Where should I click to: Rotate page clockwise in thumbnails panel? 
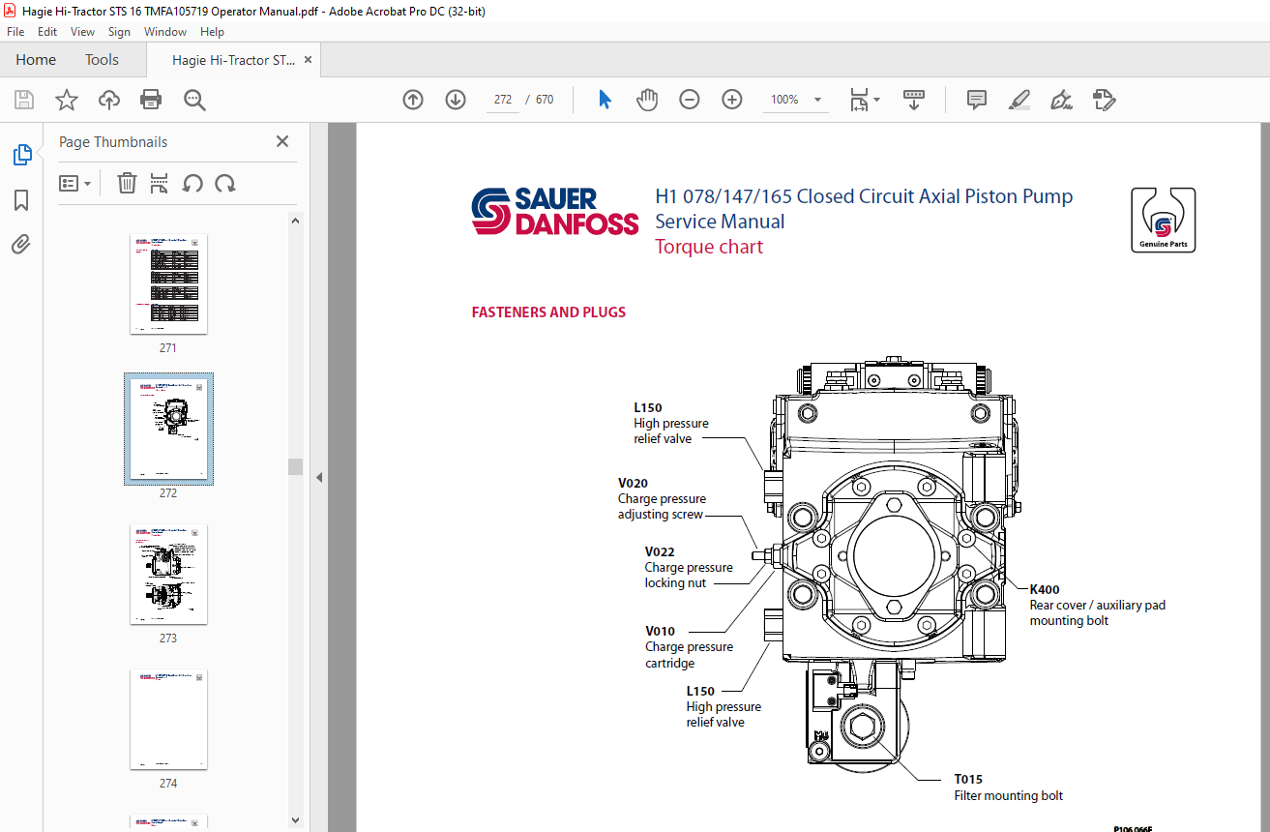click(225, 183)
